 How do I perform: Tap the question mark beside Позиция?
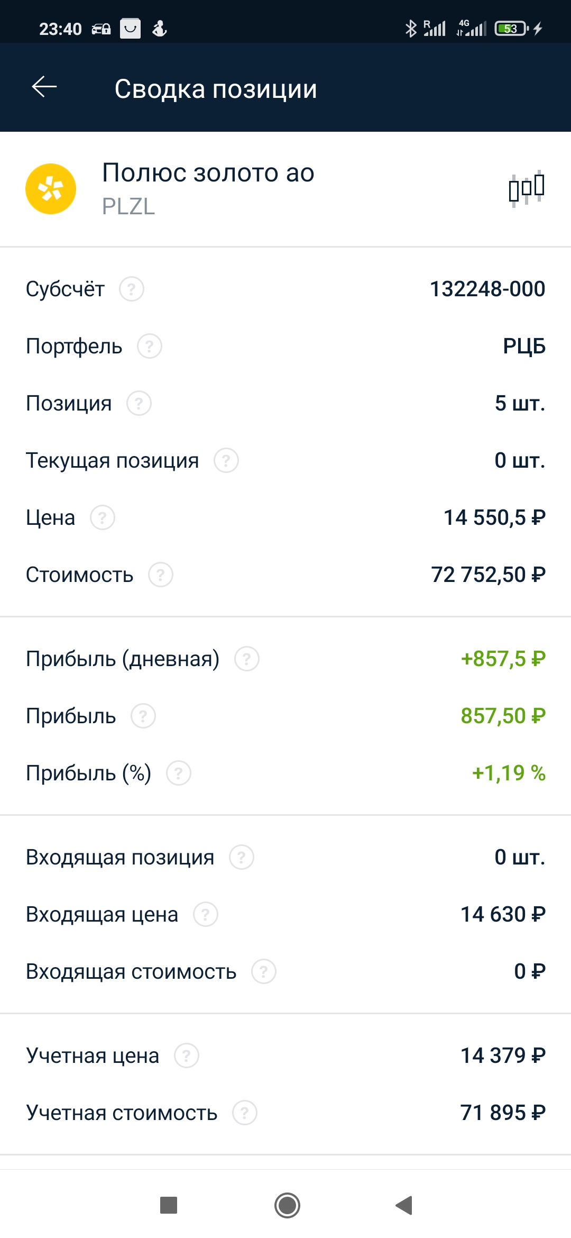tap(139, 404)
